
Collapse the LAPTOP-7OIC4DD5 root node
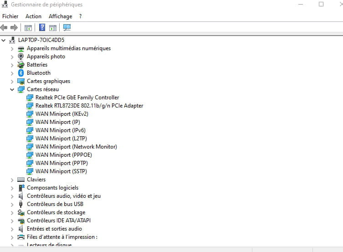point(4,40)
